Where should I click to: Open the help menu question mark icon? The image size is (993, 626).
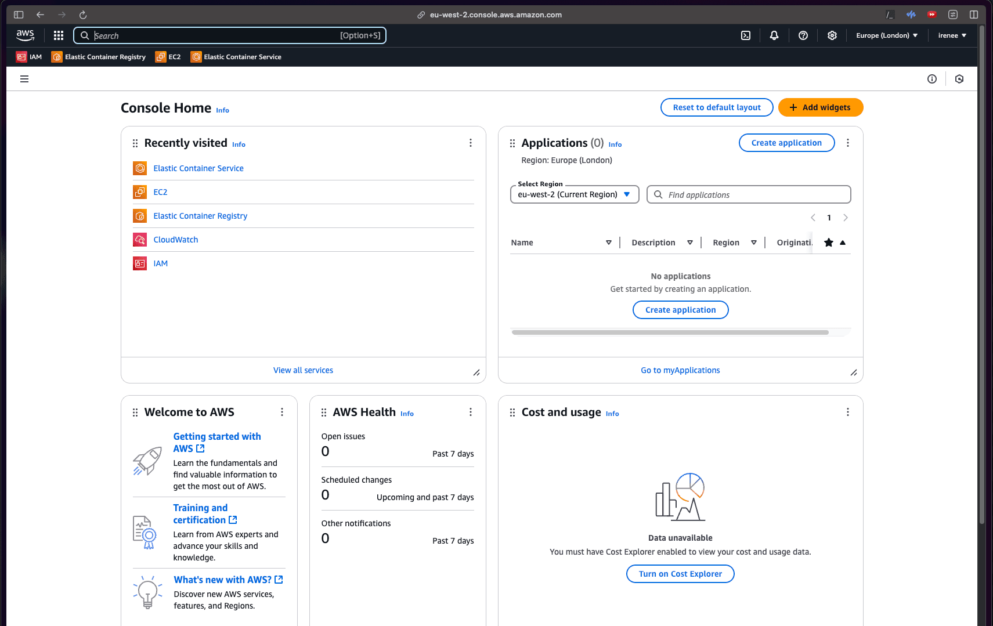point(803,35)
